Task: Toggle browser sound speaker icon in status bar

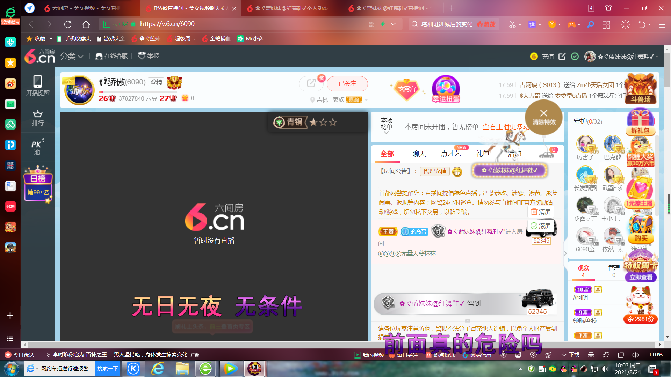Action: coord(635,355)
